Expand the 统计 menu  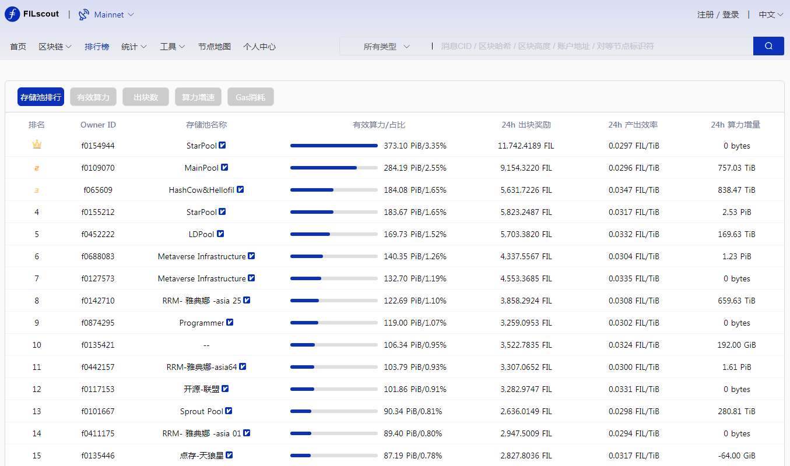[134, 47]
